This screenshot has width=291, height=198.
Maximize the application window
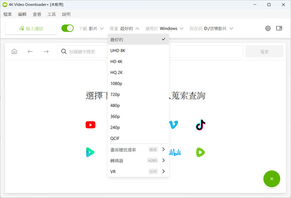[269, 5]
